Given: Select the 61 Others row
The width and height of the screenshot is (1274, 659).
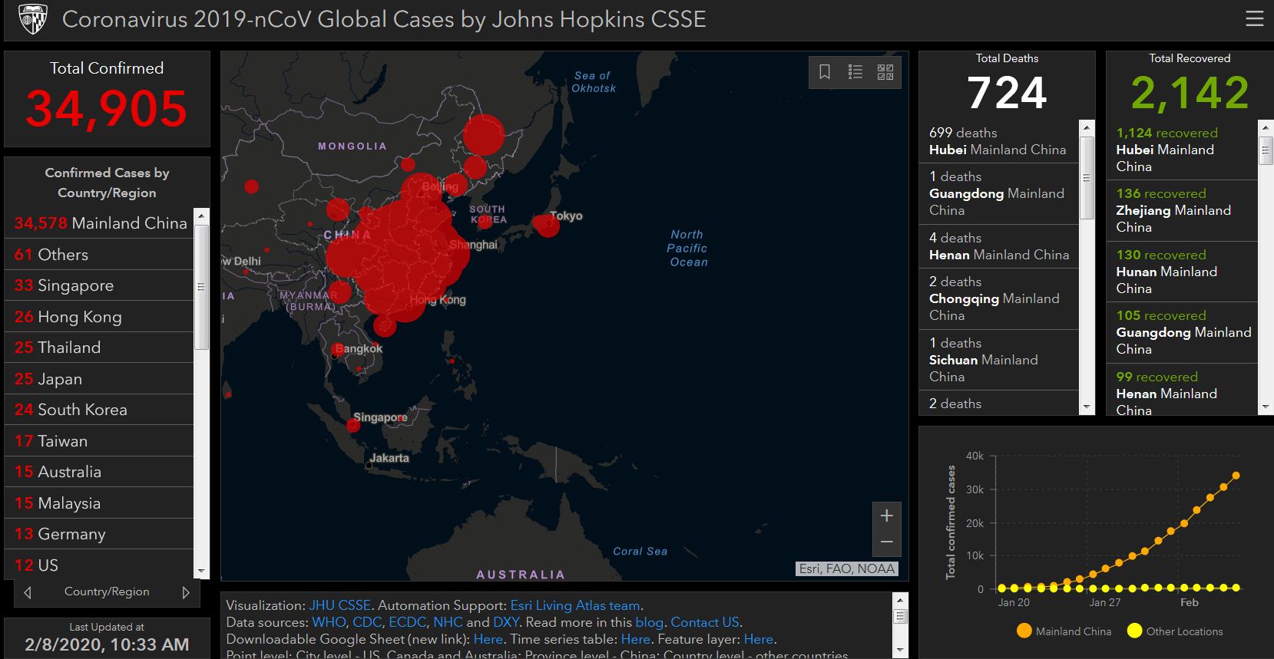Looking at the screenshot, I should point(99,255).
